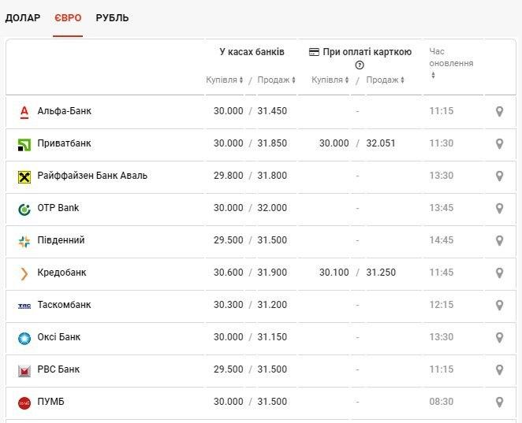Switch to the РУБЛЬ tab
The width and height of the screenshot is (522, 423).
click(x=112, y=17)
